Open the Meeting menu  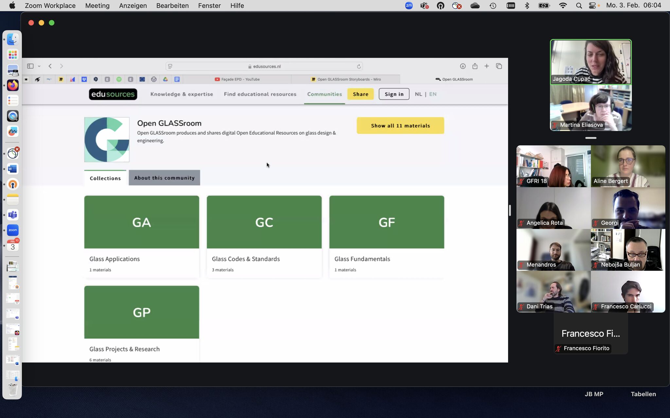[97, 6]
